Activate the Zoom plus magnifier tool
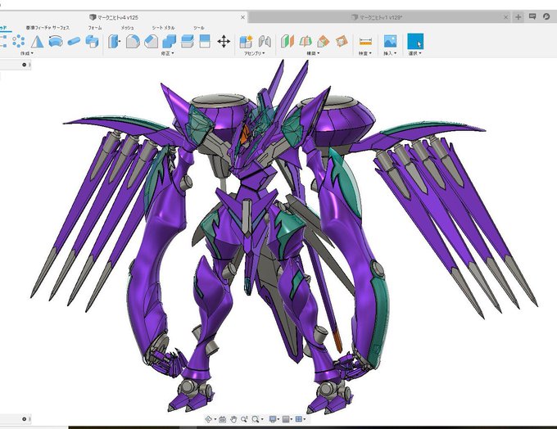This screenshot has width=557, height=429. point(244,419)
